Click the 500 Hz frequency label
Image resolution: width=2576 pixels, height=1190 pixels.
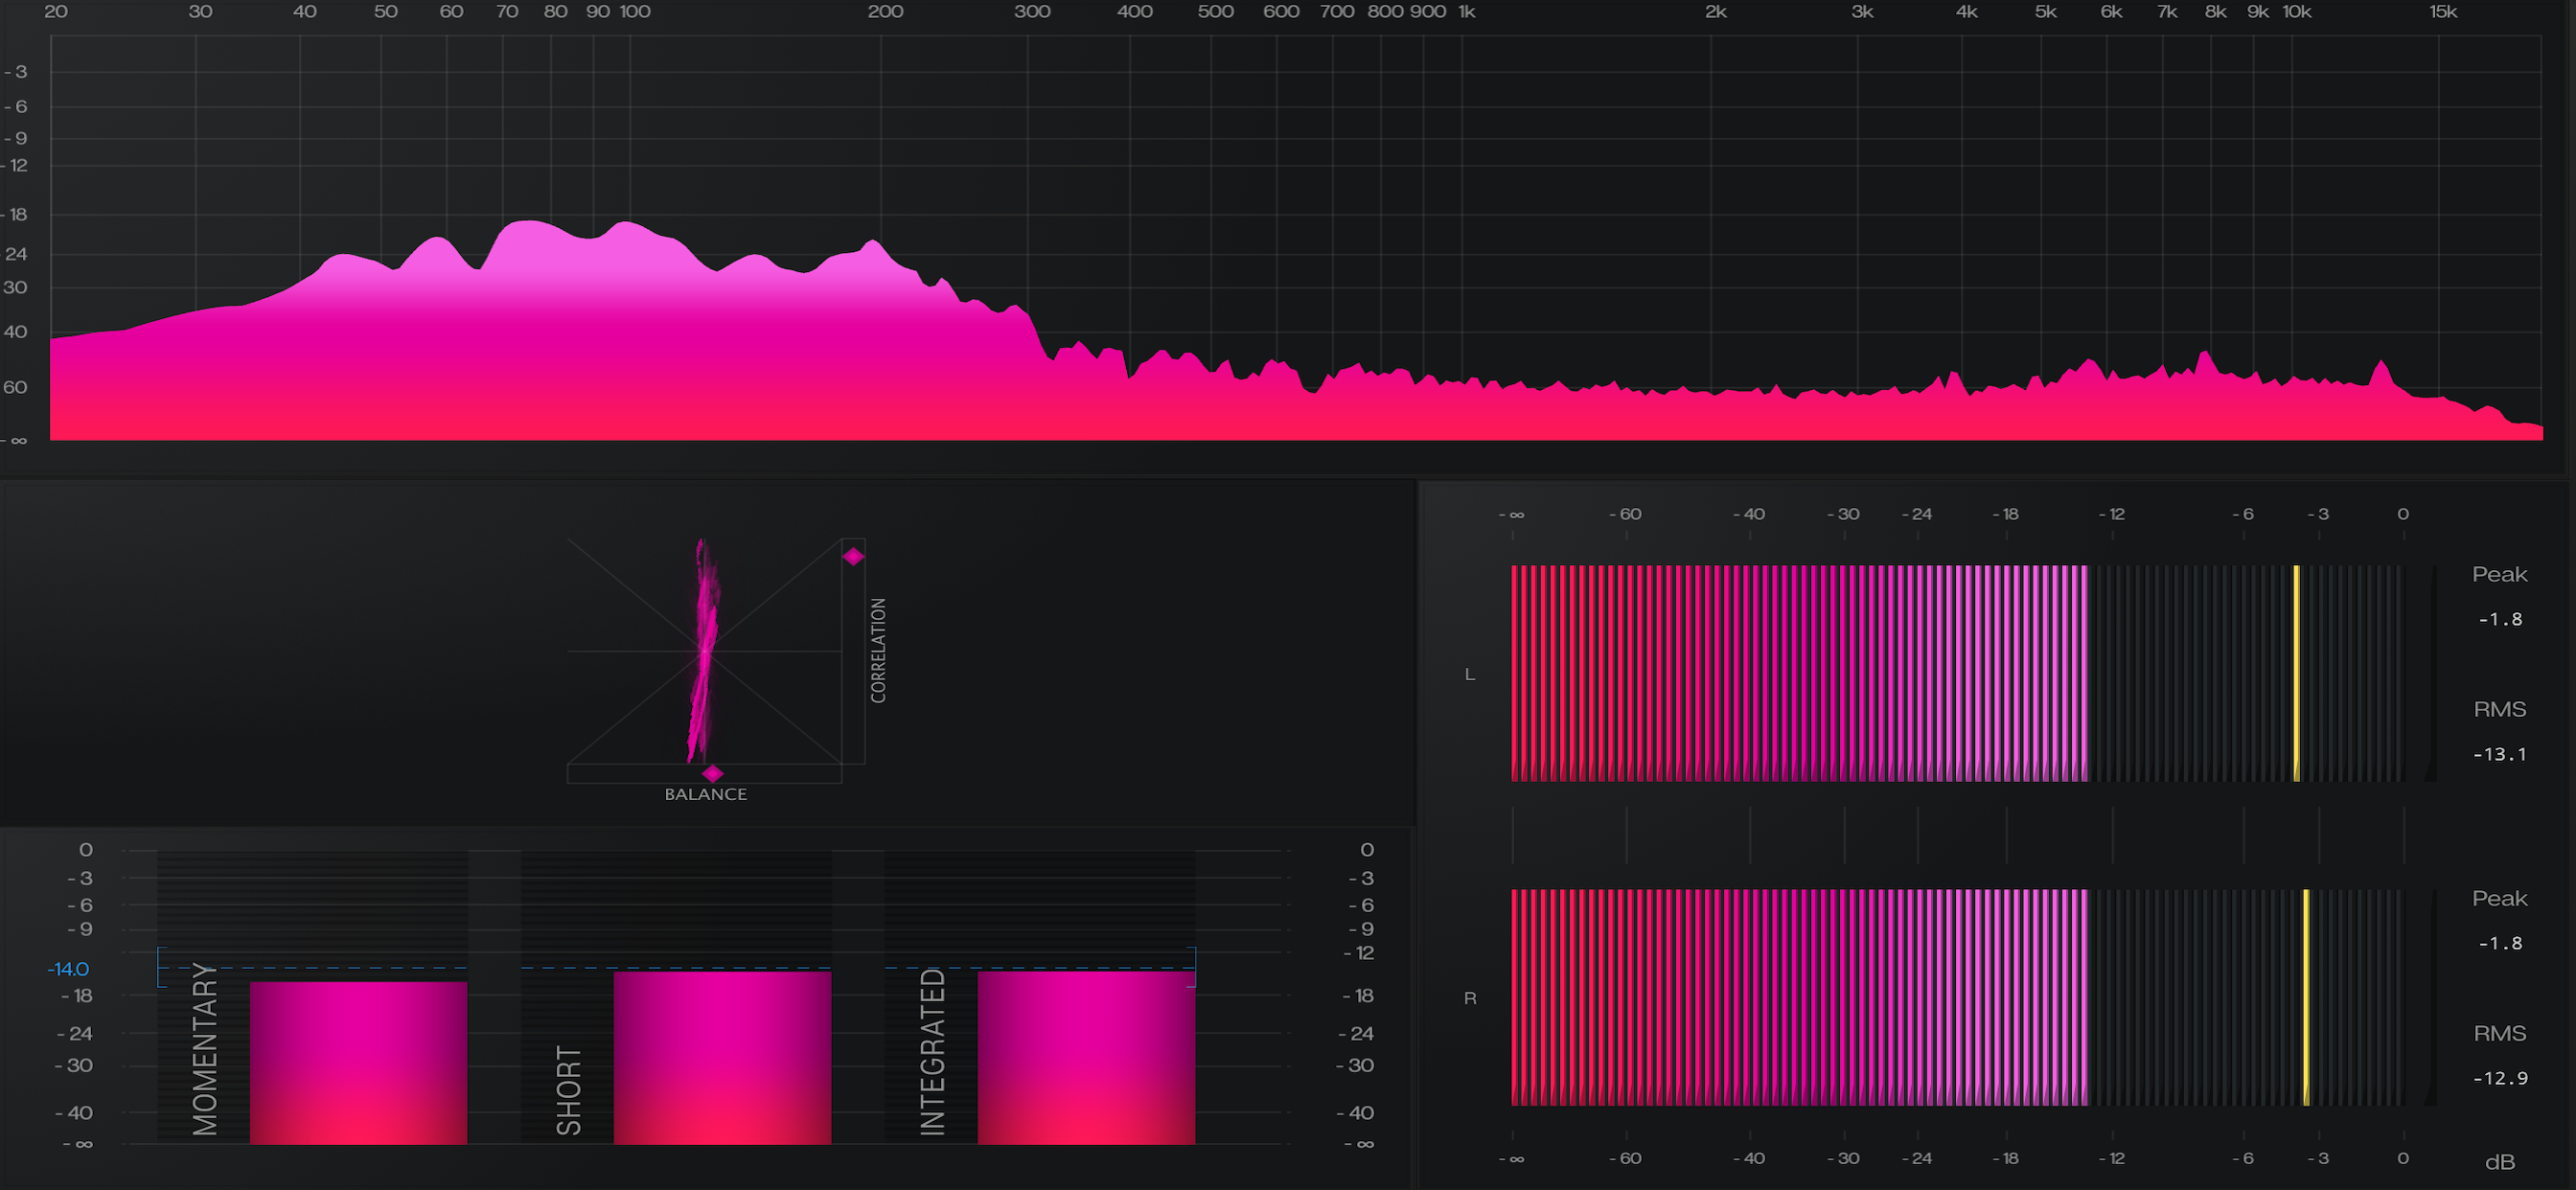click(1216, 12)
